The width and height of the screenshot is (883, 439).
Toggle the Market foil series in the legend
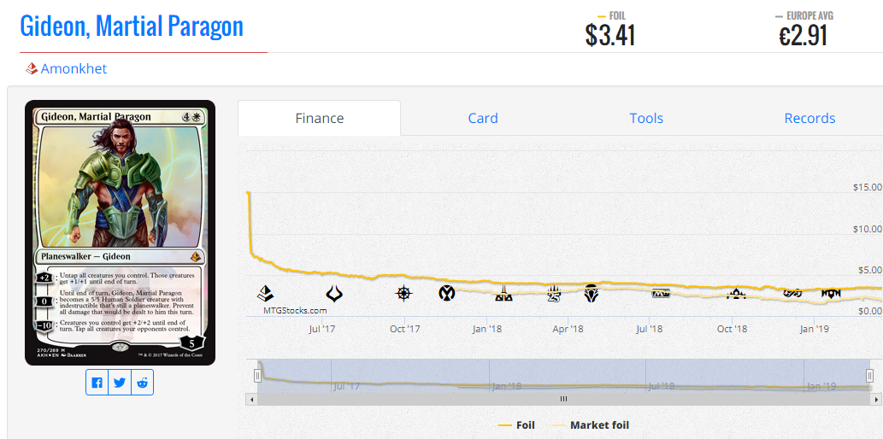click(x=590, y=425)
